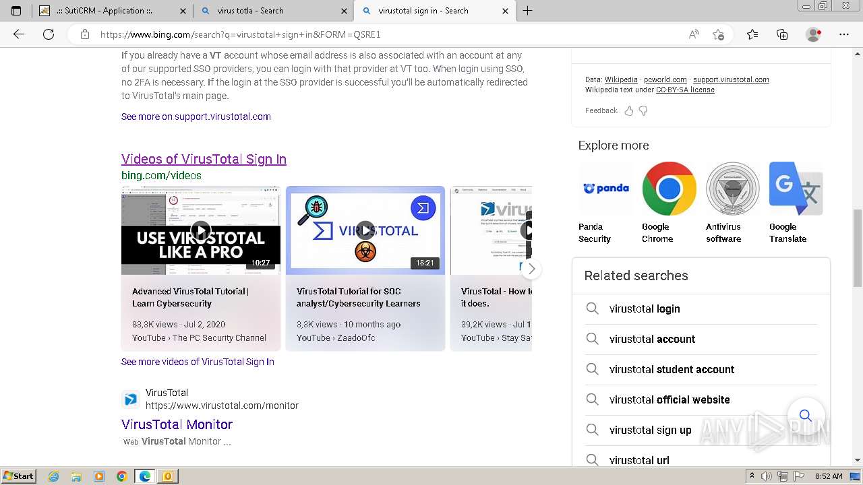The image size is (863, 485).
Task: Open Action Center flag in tray
Action: 799,476
